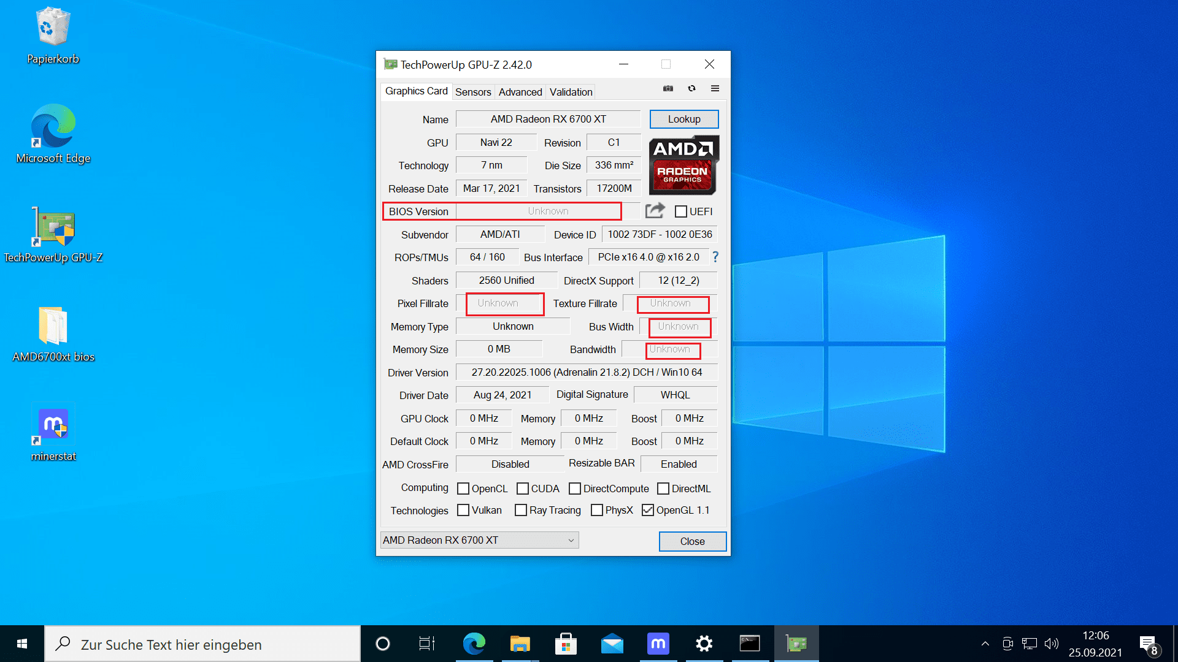Click the BIOS Version Unknown field

coord(549,211)
